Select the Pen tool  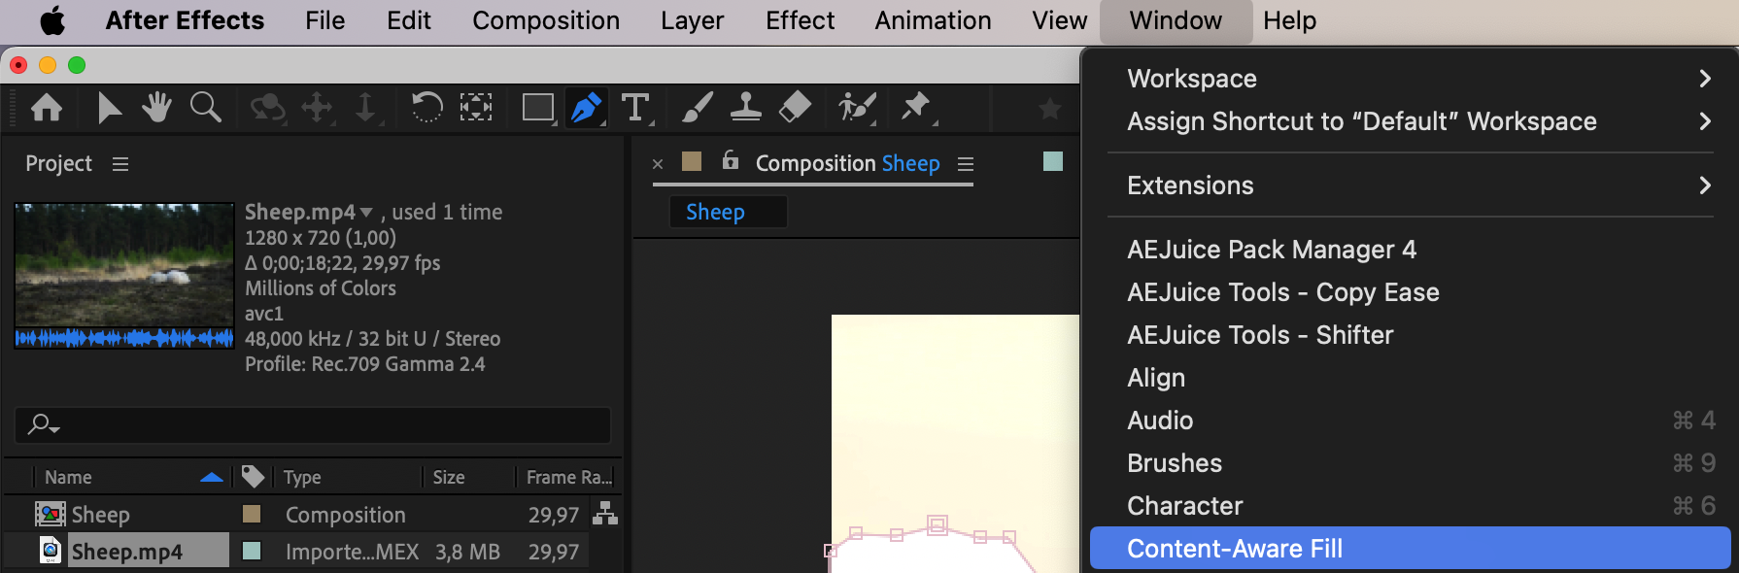tap(587, 107)
